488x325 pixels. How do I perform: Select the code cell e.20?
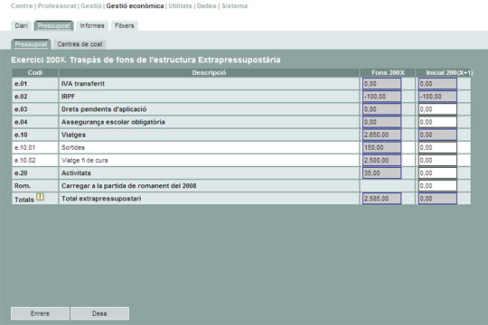click(35, 173)
